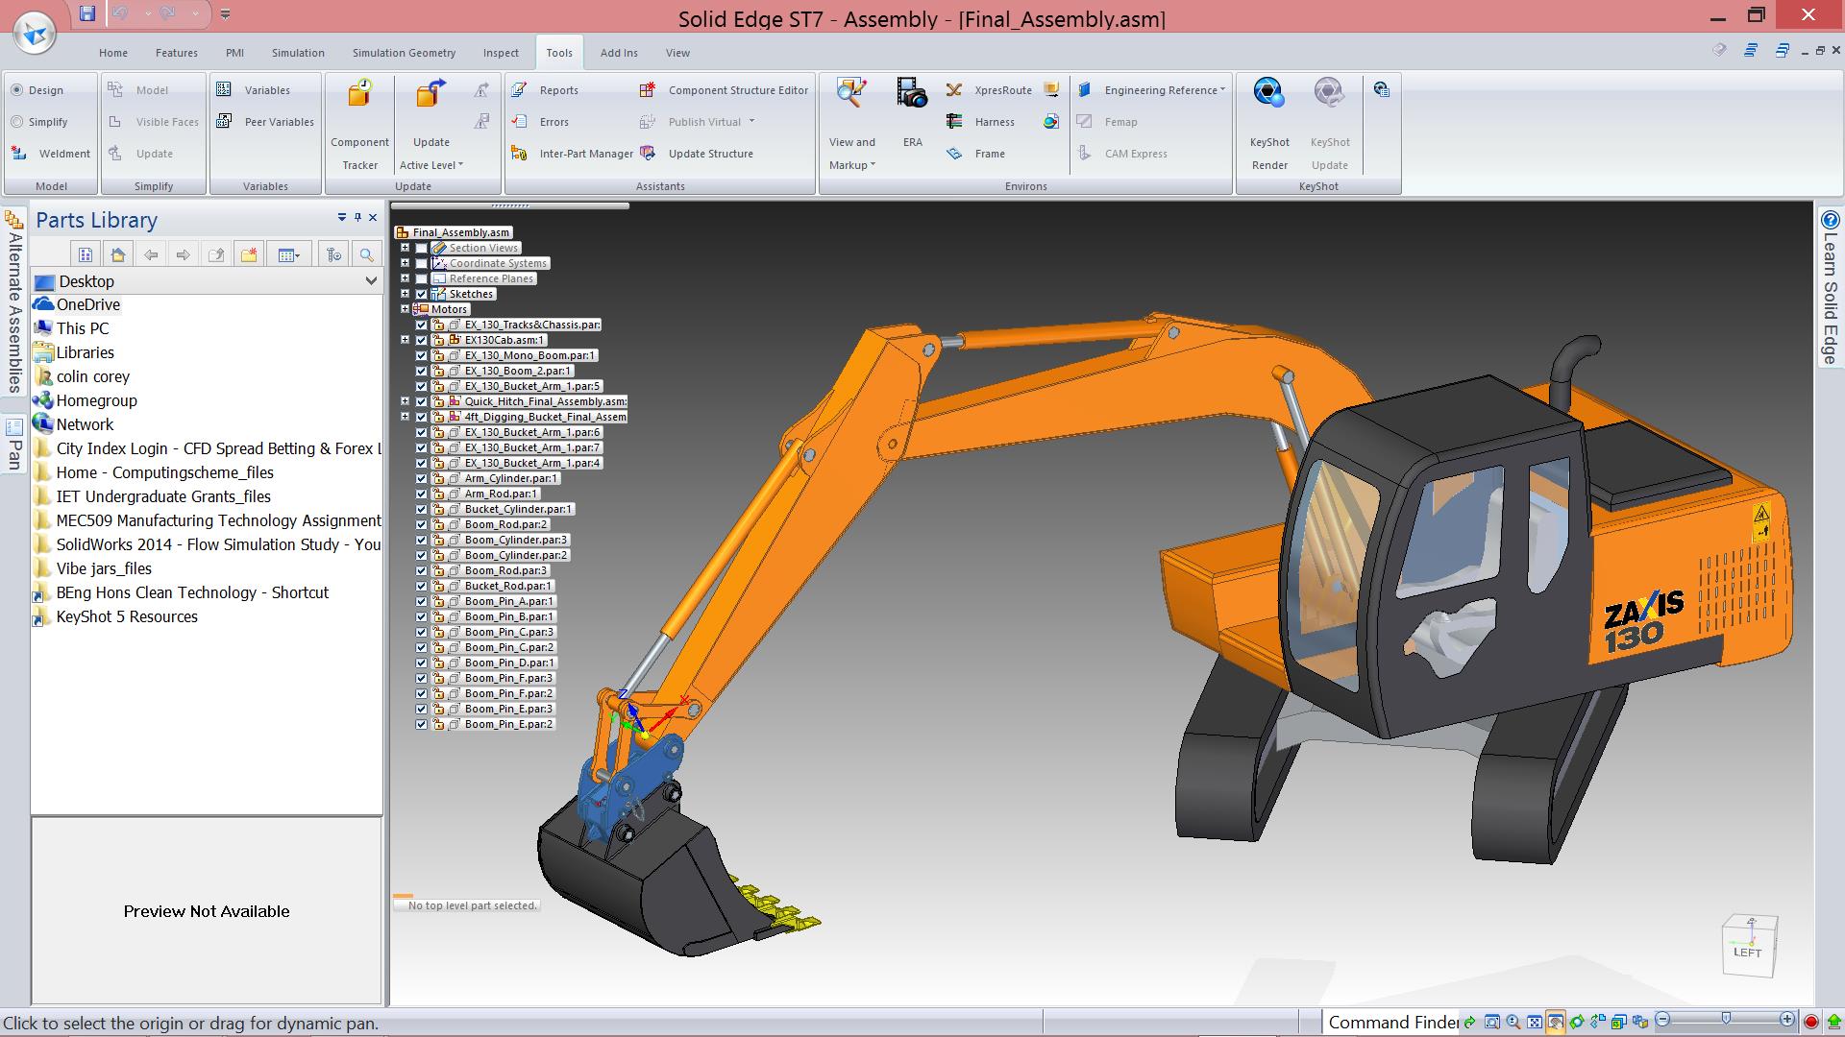Click the LEFT view orientation cube
This screenshot has height=1037, width=1845.
[x=1749, y=947]
